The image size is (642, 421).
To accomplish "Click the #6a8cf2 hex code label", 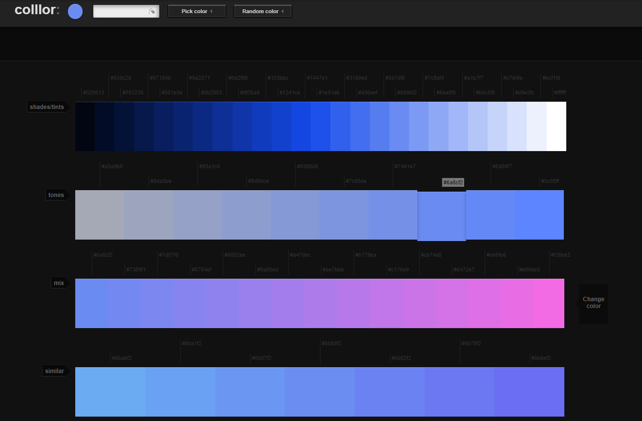I will coord(453,182).
